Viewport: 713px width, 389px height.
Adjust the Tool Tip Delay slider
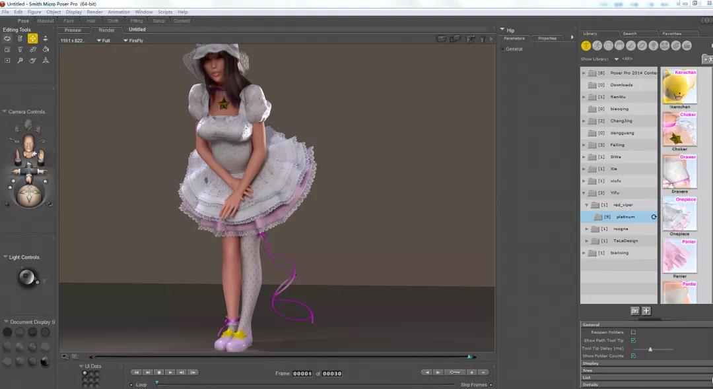(x=651, y=349)
